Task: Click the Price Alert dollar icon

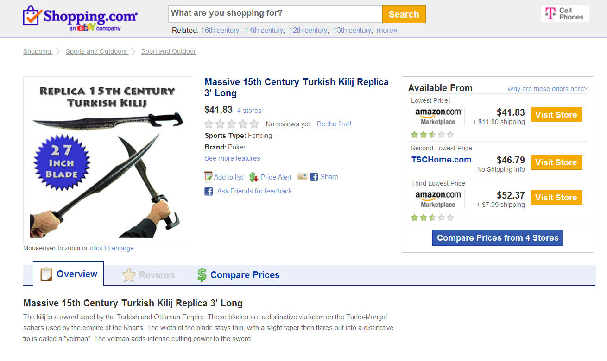Action: coord(253,177)
